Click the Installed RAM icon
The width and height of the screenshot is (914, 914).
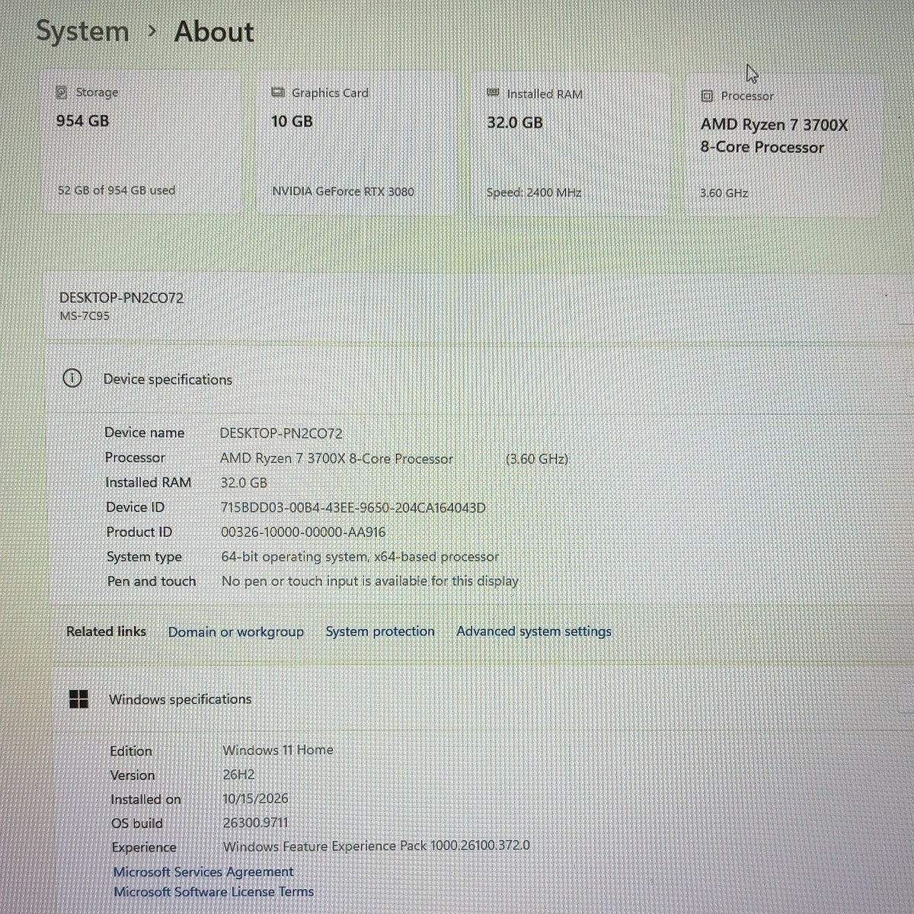(493, 93)
